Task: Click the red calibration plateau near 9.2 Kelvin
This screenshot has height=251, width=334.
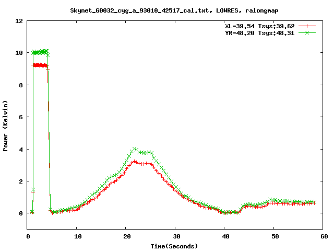Action: pyautogui.click(x=40, y=65)
